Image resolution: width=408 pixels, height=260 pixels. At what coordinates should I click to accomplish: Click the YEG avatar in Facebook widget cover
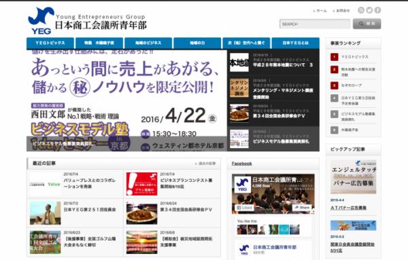pos(242,185)
